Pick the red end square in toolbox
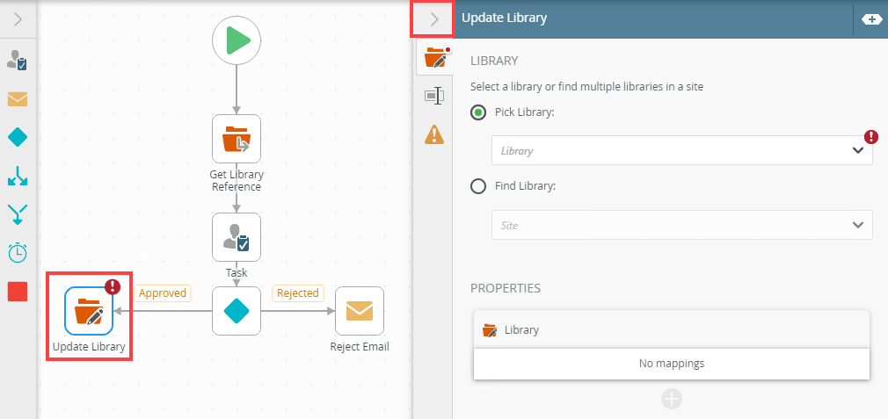 pyautogui.click(x=18, y=292)
